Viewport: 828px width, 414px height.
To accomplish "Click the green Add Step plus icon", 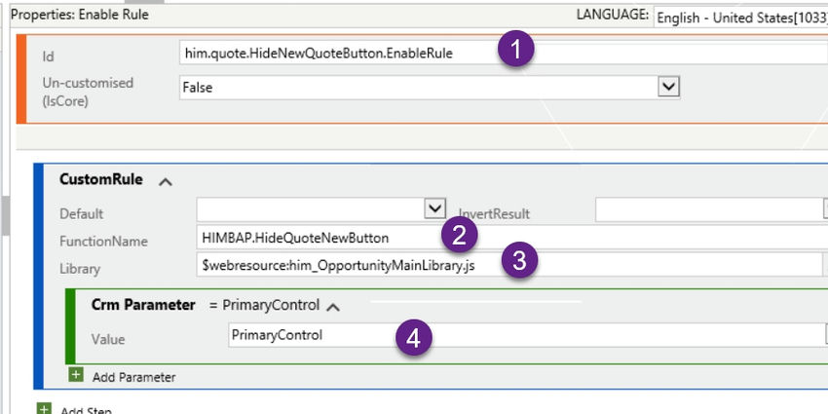I will [44, 409].
